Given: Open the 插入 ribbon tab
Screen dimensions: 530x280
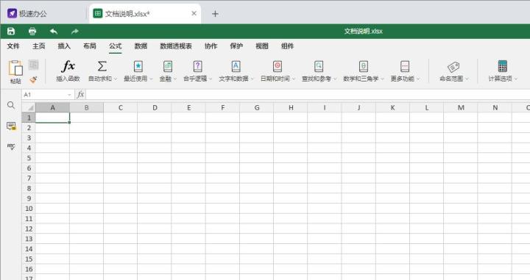Looking at the screenshot, I should click(64, 46).
